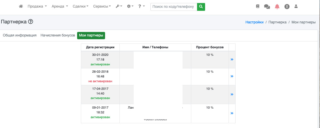Viewport: 320px width, 128px height.
Task: Switch to Общая информация tab
Action: click(20, 35)
